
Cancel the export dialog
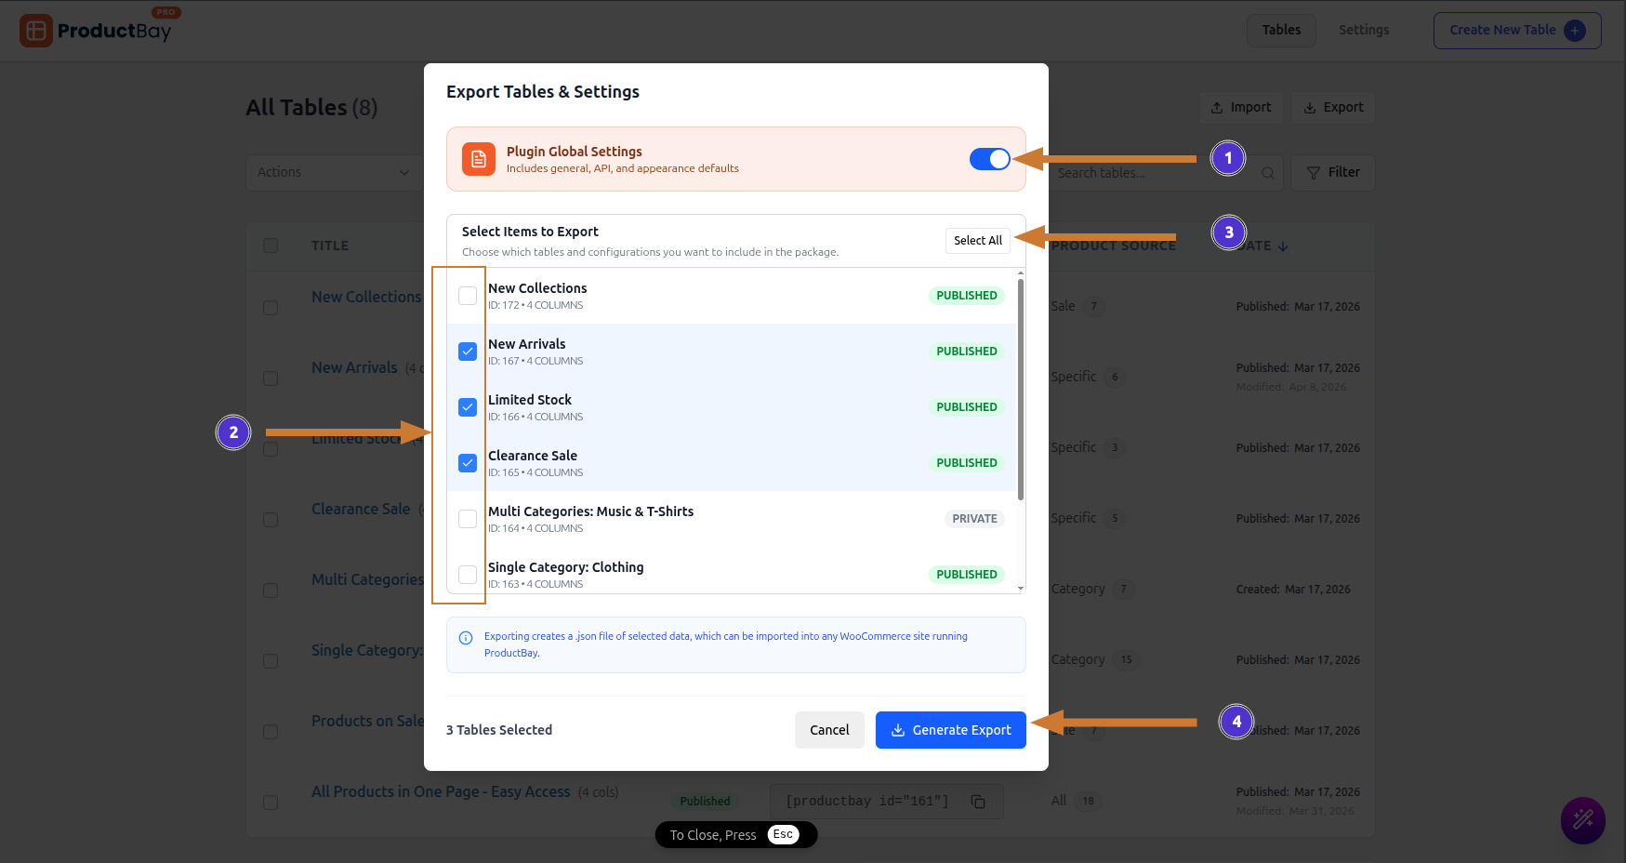(828, 730)
